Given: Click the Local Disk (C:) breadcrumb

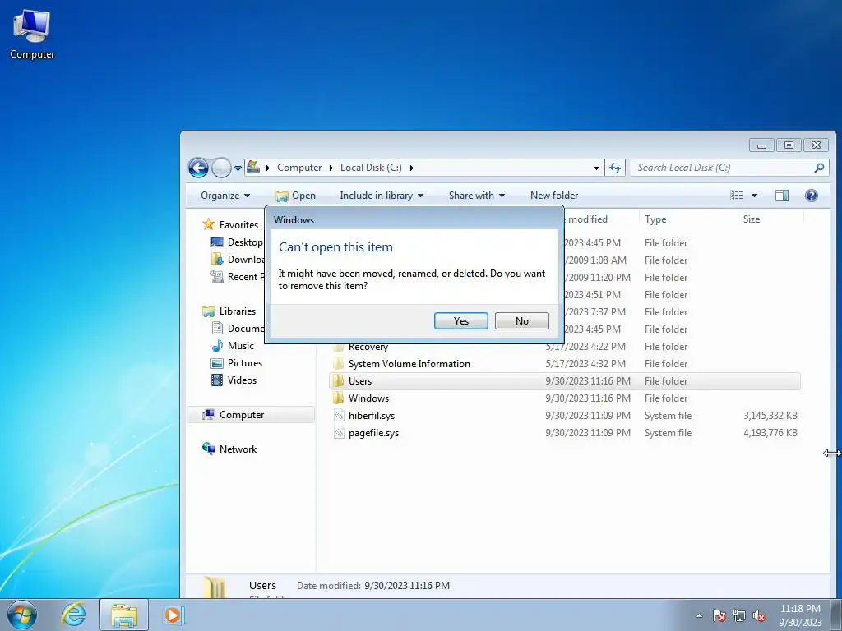Looking at the screenshot, I should [x=371, y=168].
